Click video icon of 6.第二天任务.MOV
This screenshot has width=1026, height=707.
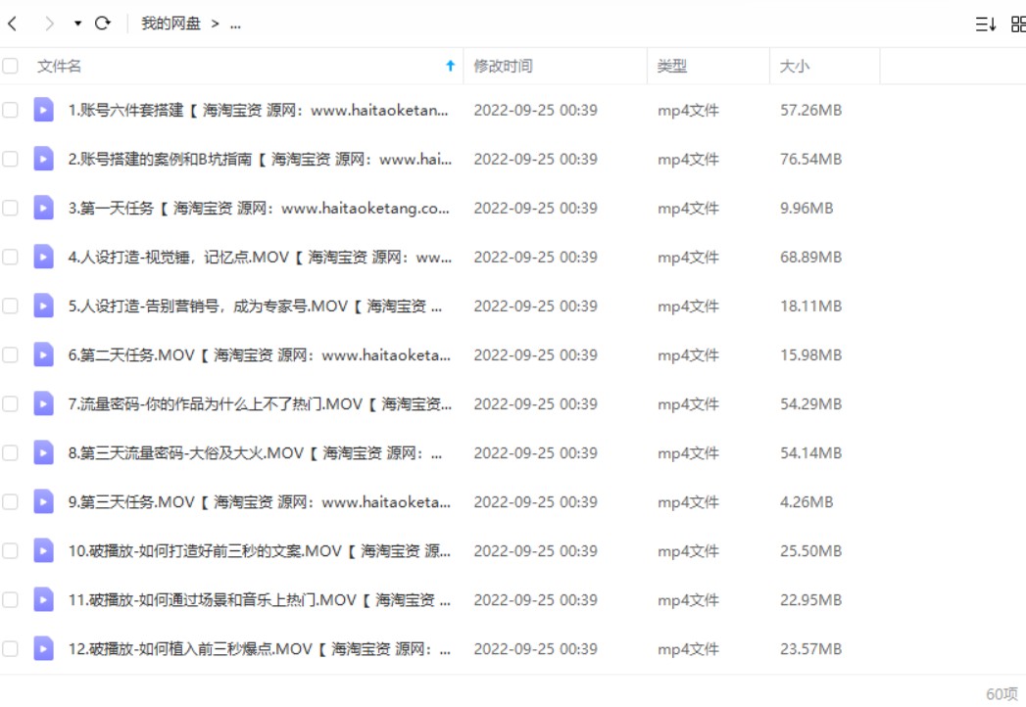point(43,355)
